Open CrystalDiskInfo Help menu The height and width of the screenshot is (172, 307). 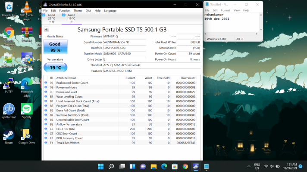tap(97, 11)
